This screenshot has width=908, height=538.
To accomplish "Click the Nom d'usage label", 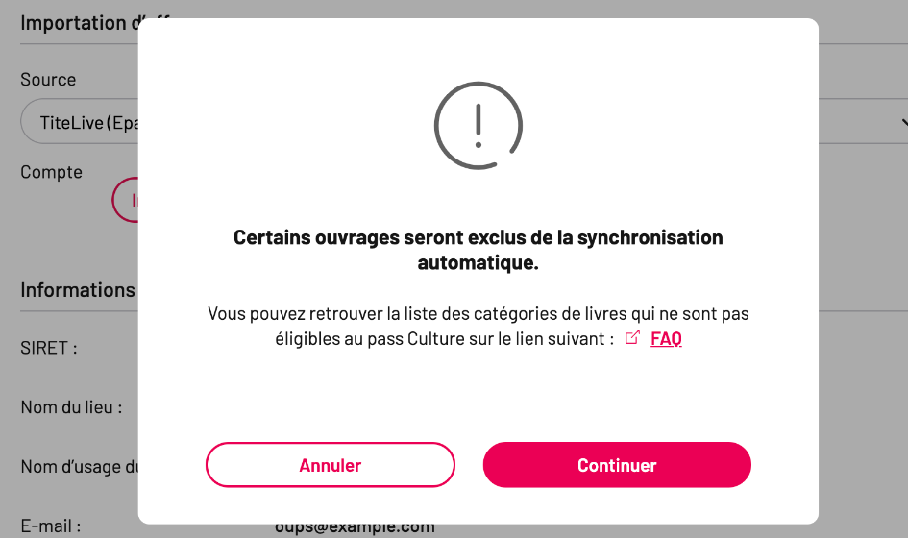I will (x=79, y=466).
